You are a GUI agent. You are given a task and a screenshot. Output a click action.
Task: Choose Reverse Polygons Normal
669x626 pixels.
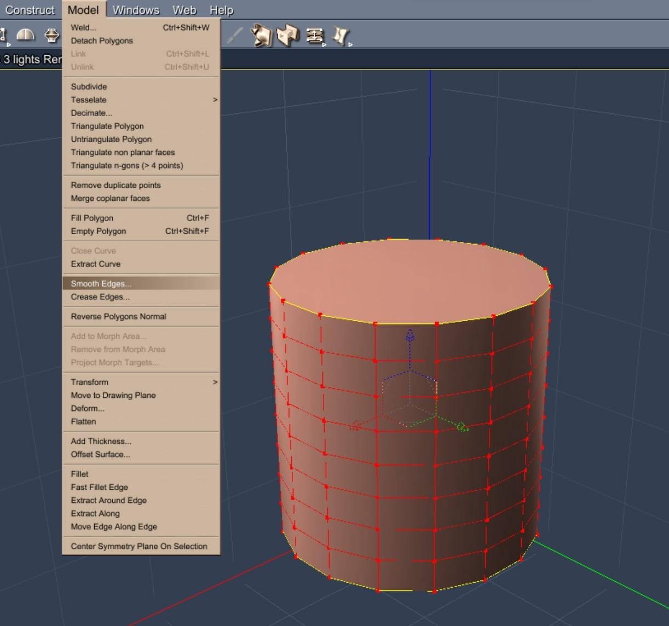(141, 316)
